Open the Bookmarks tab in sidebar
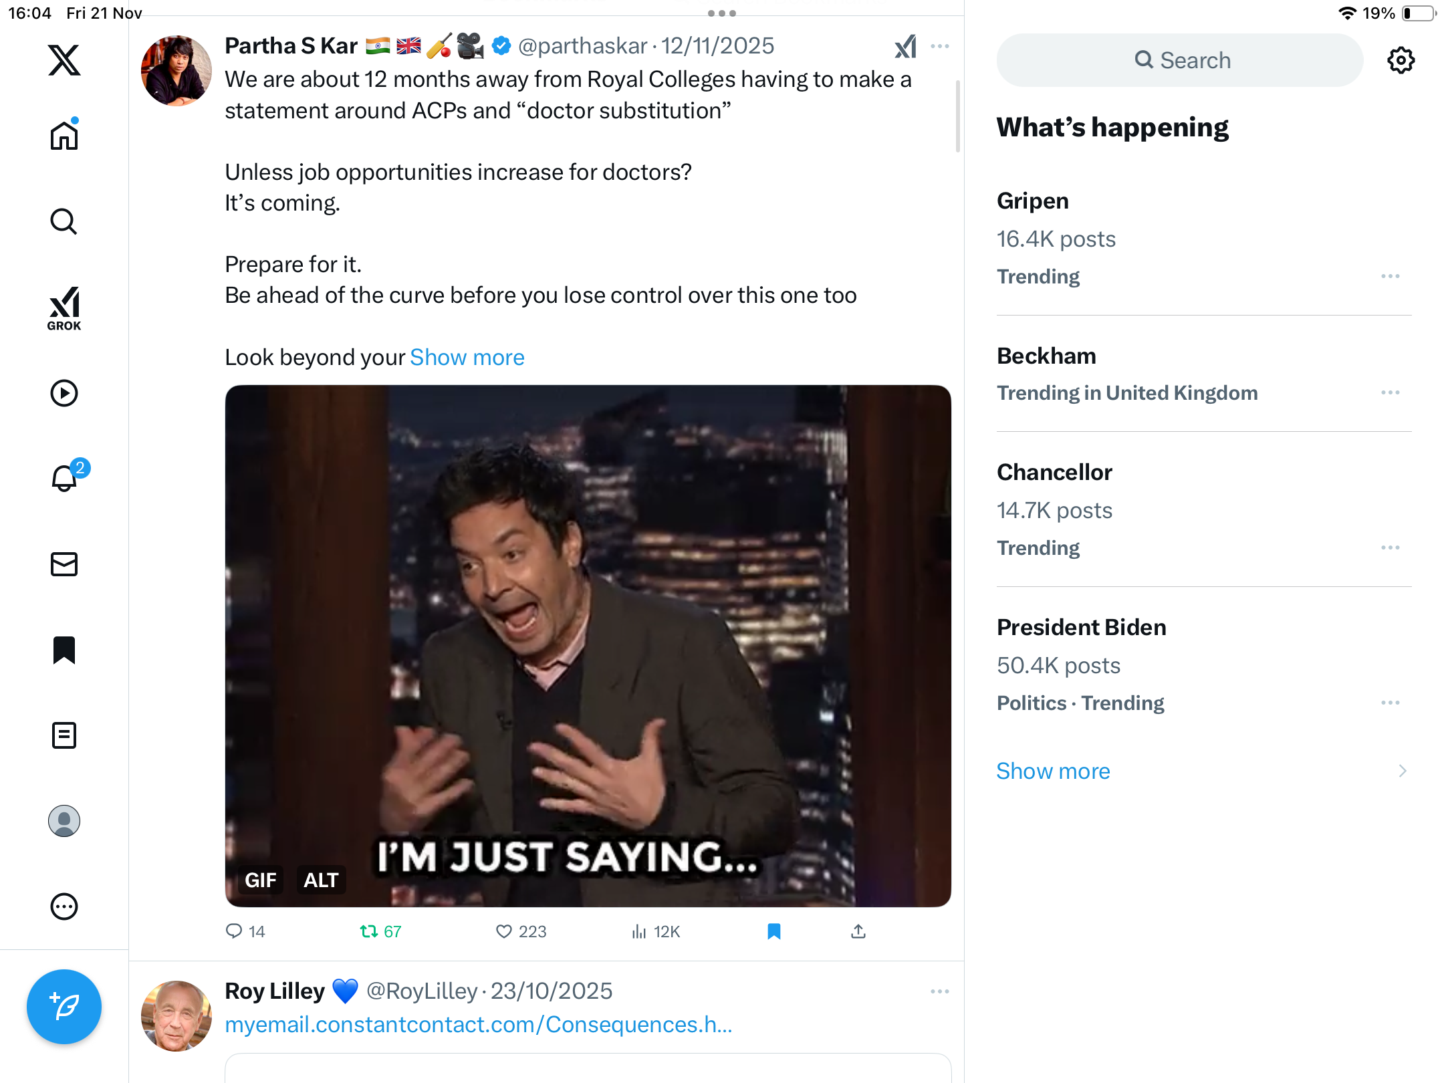This screenshot has width=1444, height=1083. point(64,650)
